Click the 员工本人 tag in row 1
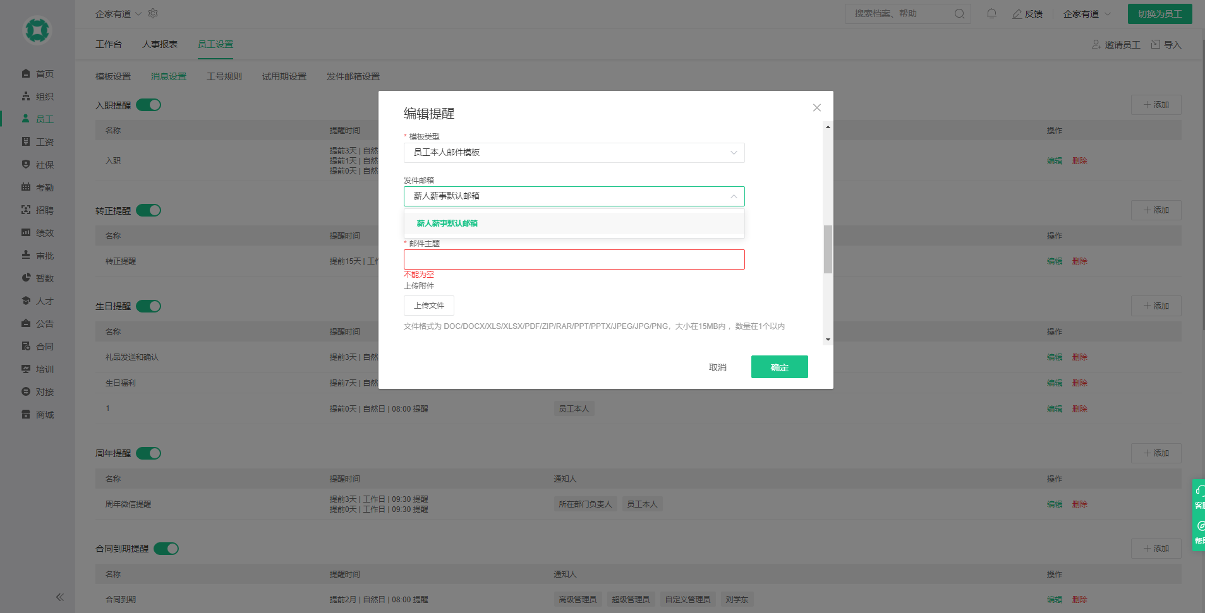The image size is (1205, 613). (x=574, y=409)
